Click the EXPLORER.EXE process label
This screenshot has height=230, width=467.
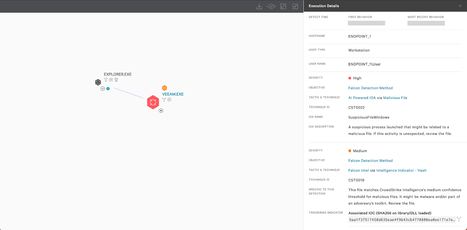point(118,74)
